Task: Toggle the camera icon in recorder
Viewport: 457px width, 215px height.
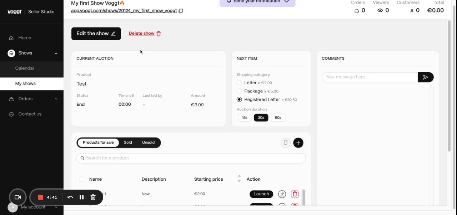Action: coord(17,197)
